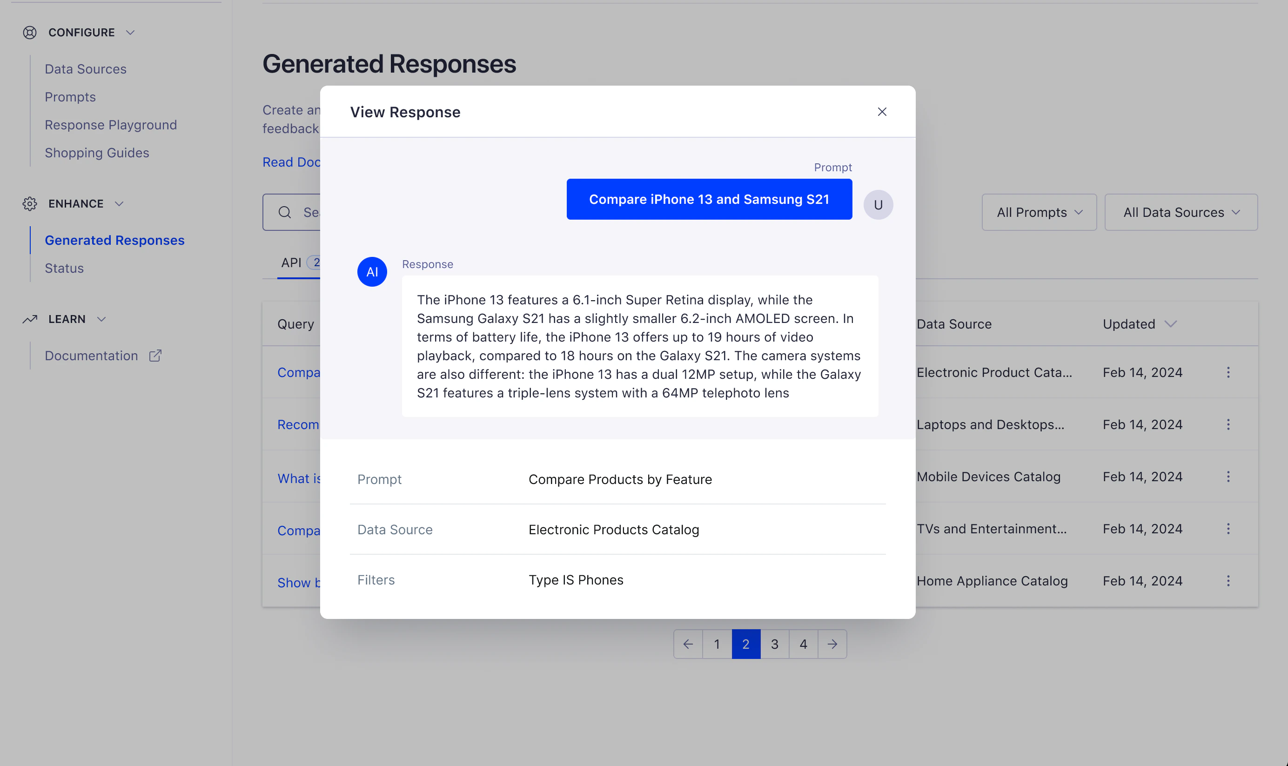
Task: Open row menu for Laptops and Desktops row
Action: (x=1228, y=424)
